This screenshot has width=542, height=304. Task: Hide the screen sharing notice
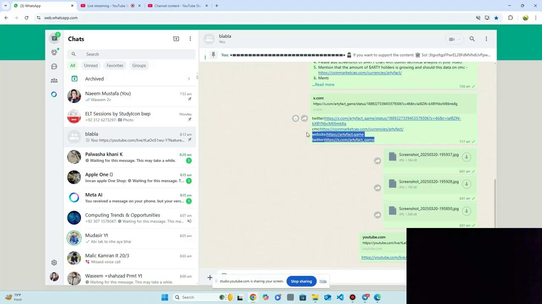pos(323,281)
